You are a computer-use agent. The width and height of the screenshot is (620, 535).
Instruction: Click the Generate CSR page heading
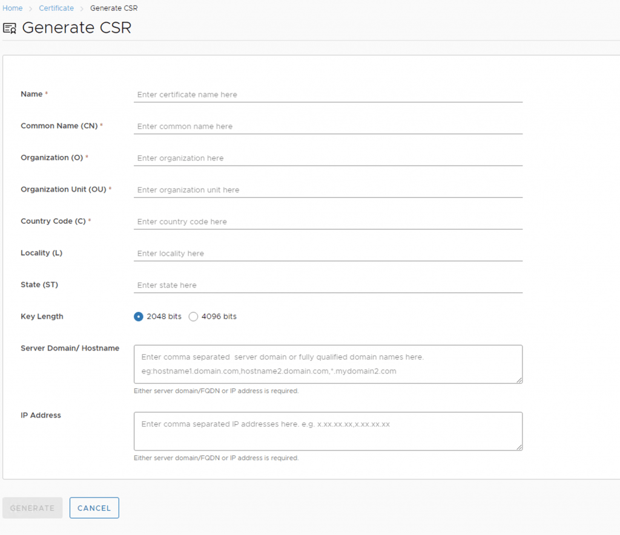(x=76, y=28)
